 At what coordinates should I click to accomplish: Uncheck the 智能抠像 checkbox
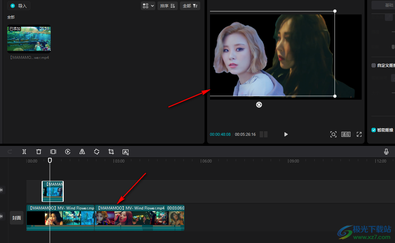(374, 130)
